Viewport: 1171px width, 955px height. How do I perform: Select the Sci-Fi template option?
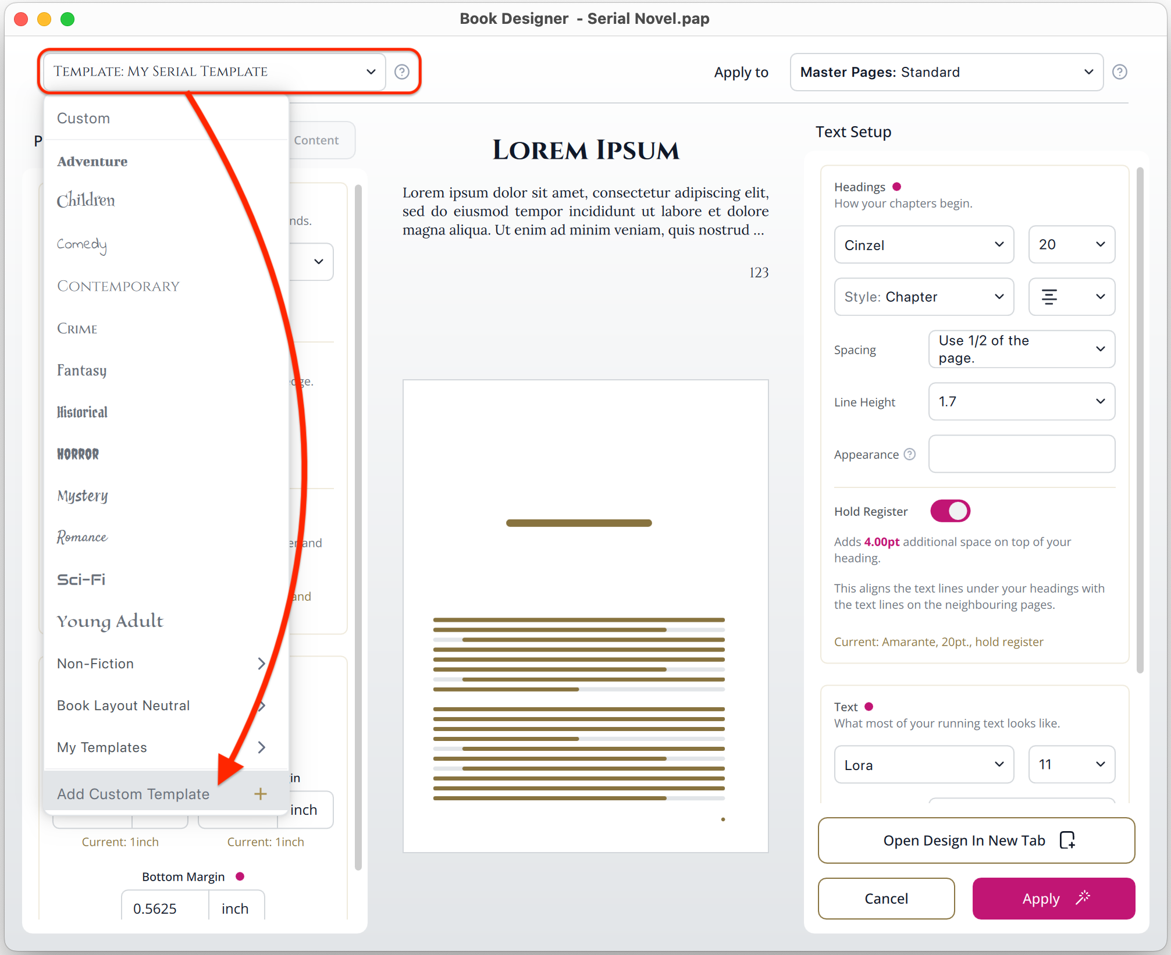click(x=81, y=579)
